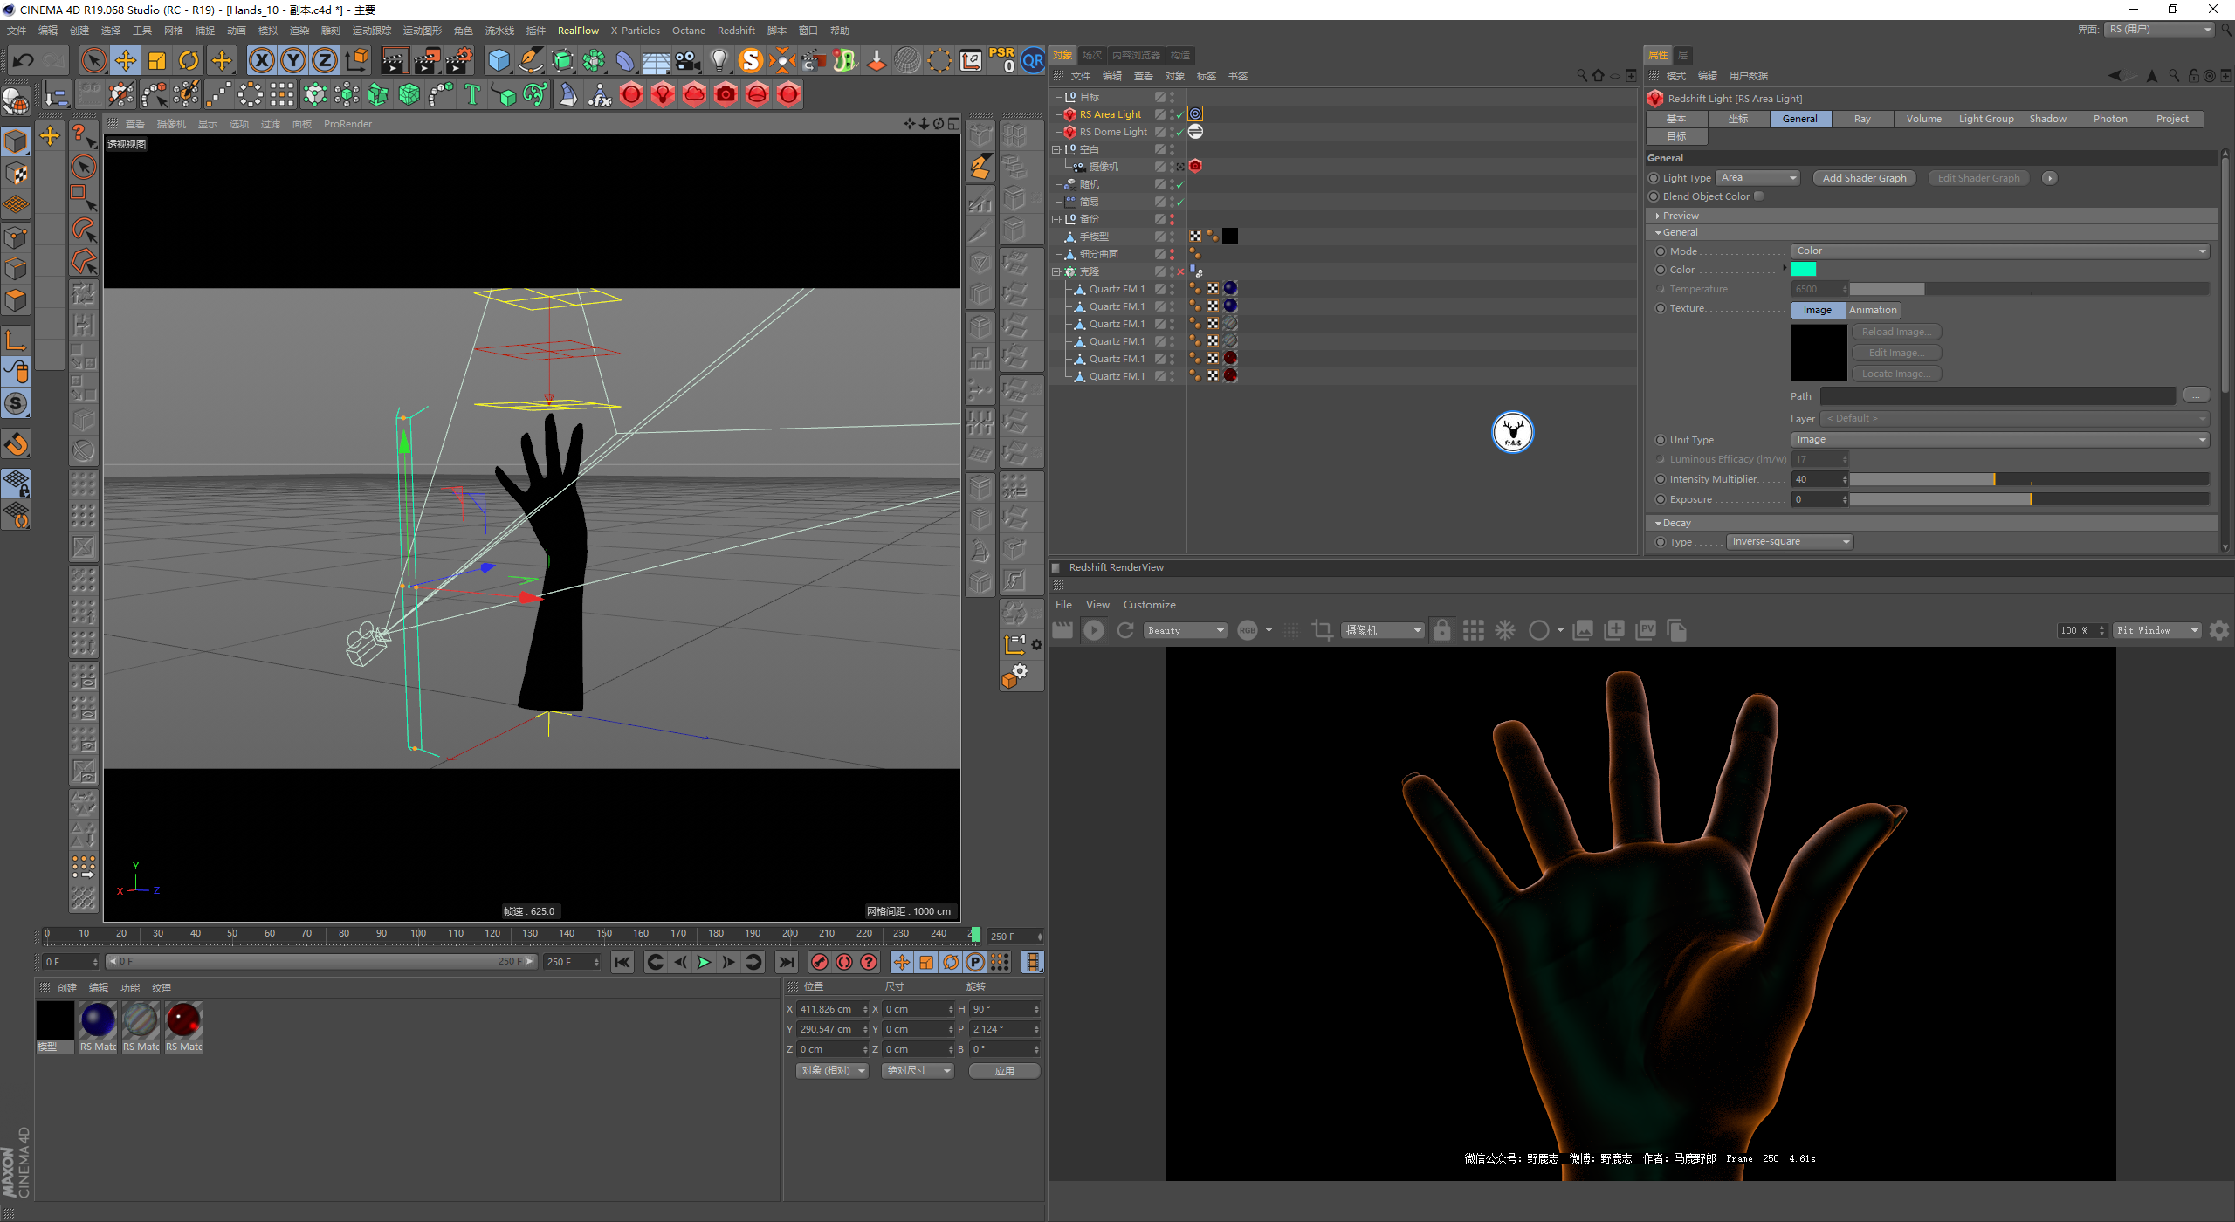Play the timeline animation forward
The image size is (2235, 1222).
pos(704,962)
